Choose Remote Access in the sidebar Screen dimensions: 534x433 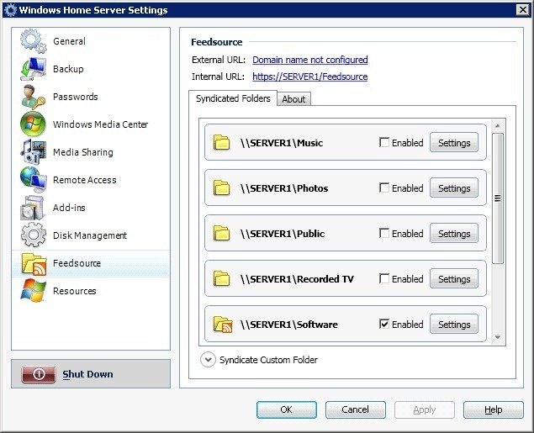tap(91, 180)
